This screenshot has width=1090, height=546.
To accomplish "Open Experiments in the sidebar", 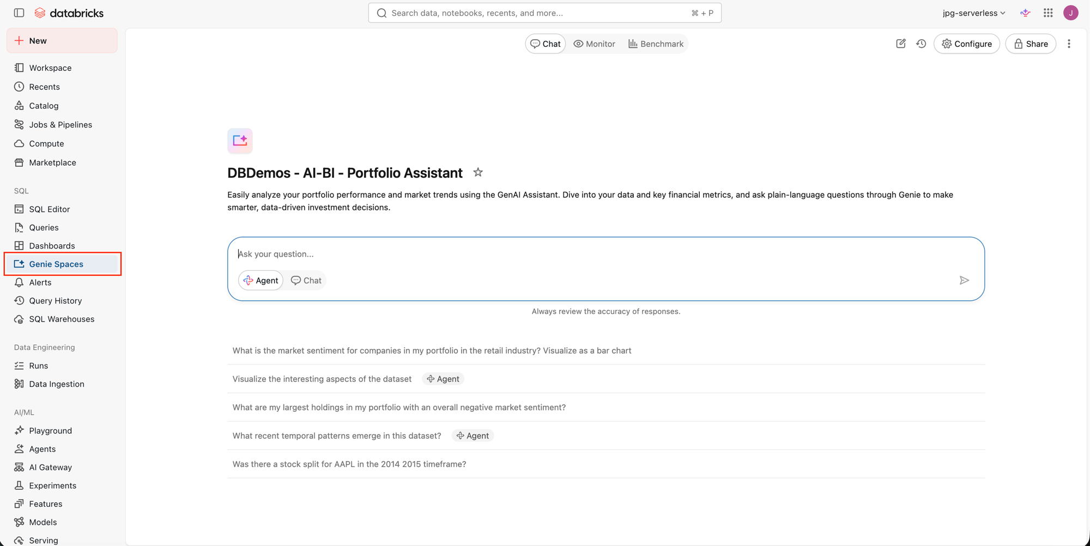I will [x=62, y=486].
